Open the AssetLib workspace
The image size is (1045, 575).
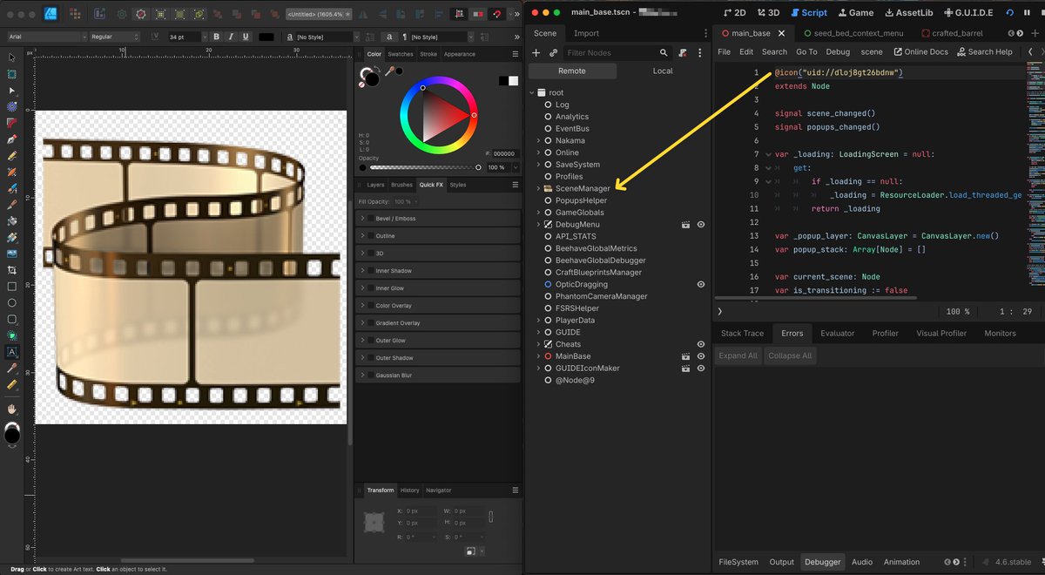tap(908, 13)
